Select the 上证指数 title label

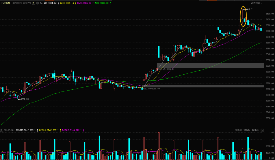5,3
